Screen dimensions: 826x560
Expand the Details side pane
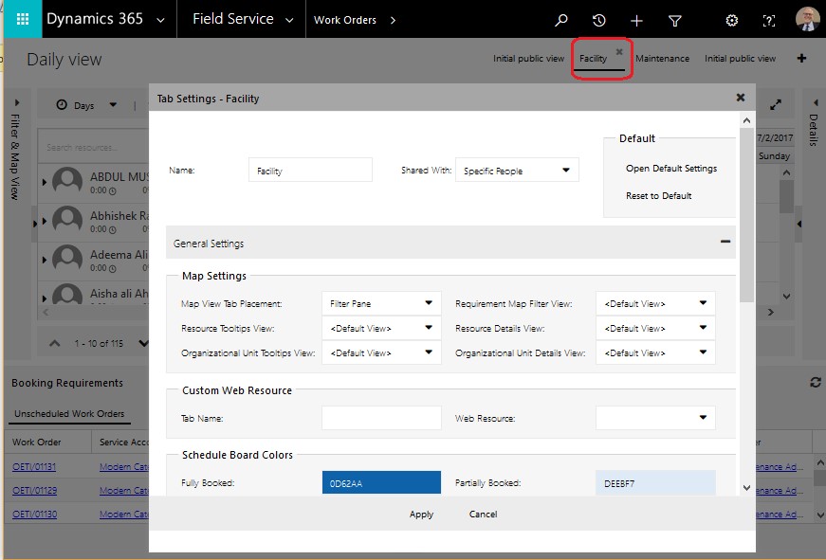pos(816,102)
